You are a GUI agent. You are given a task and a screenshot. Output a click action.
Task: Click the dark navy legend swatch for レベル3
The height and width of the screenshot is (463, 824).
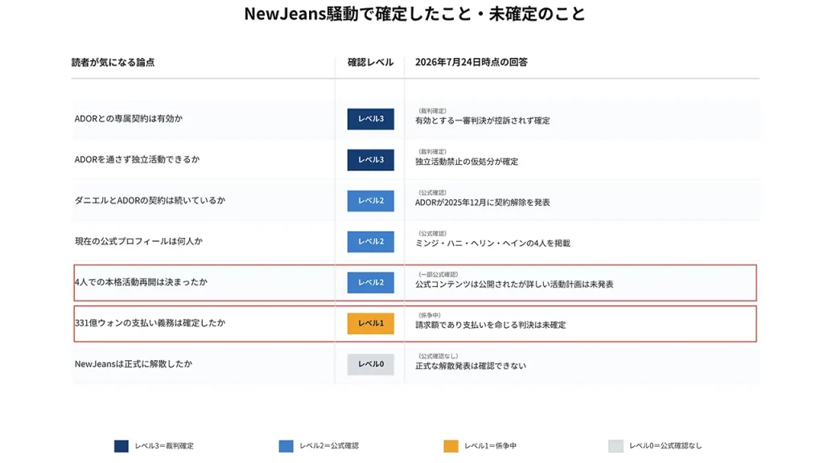122,446
